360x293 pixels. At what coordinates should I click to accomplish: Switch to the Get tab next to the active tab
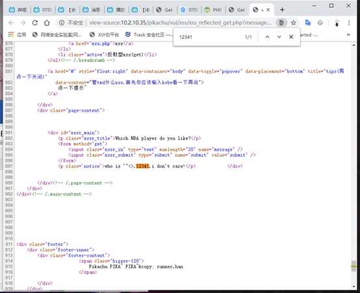coord(237,10)
